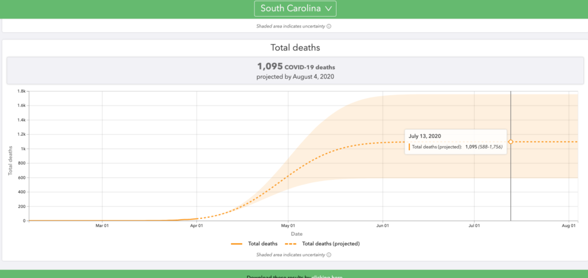Click the circular data marker on the projected line

pyautogui.click(x=510, y=142)
